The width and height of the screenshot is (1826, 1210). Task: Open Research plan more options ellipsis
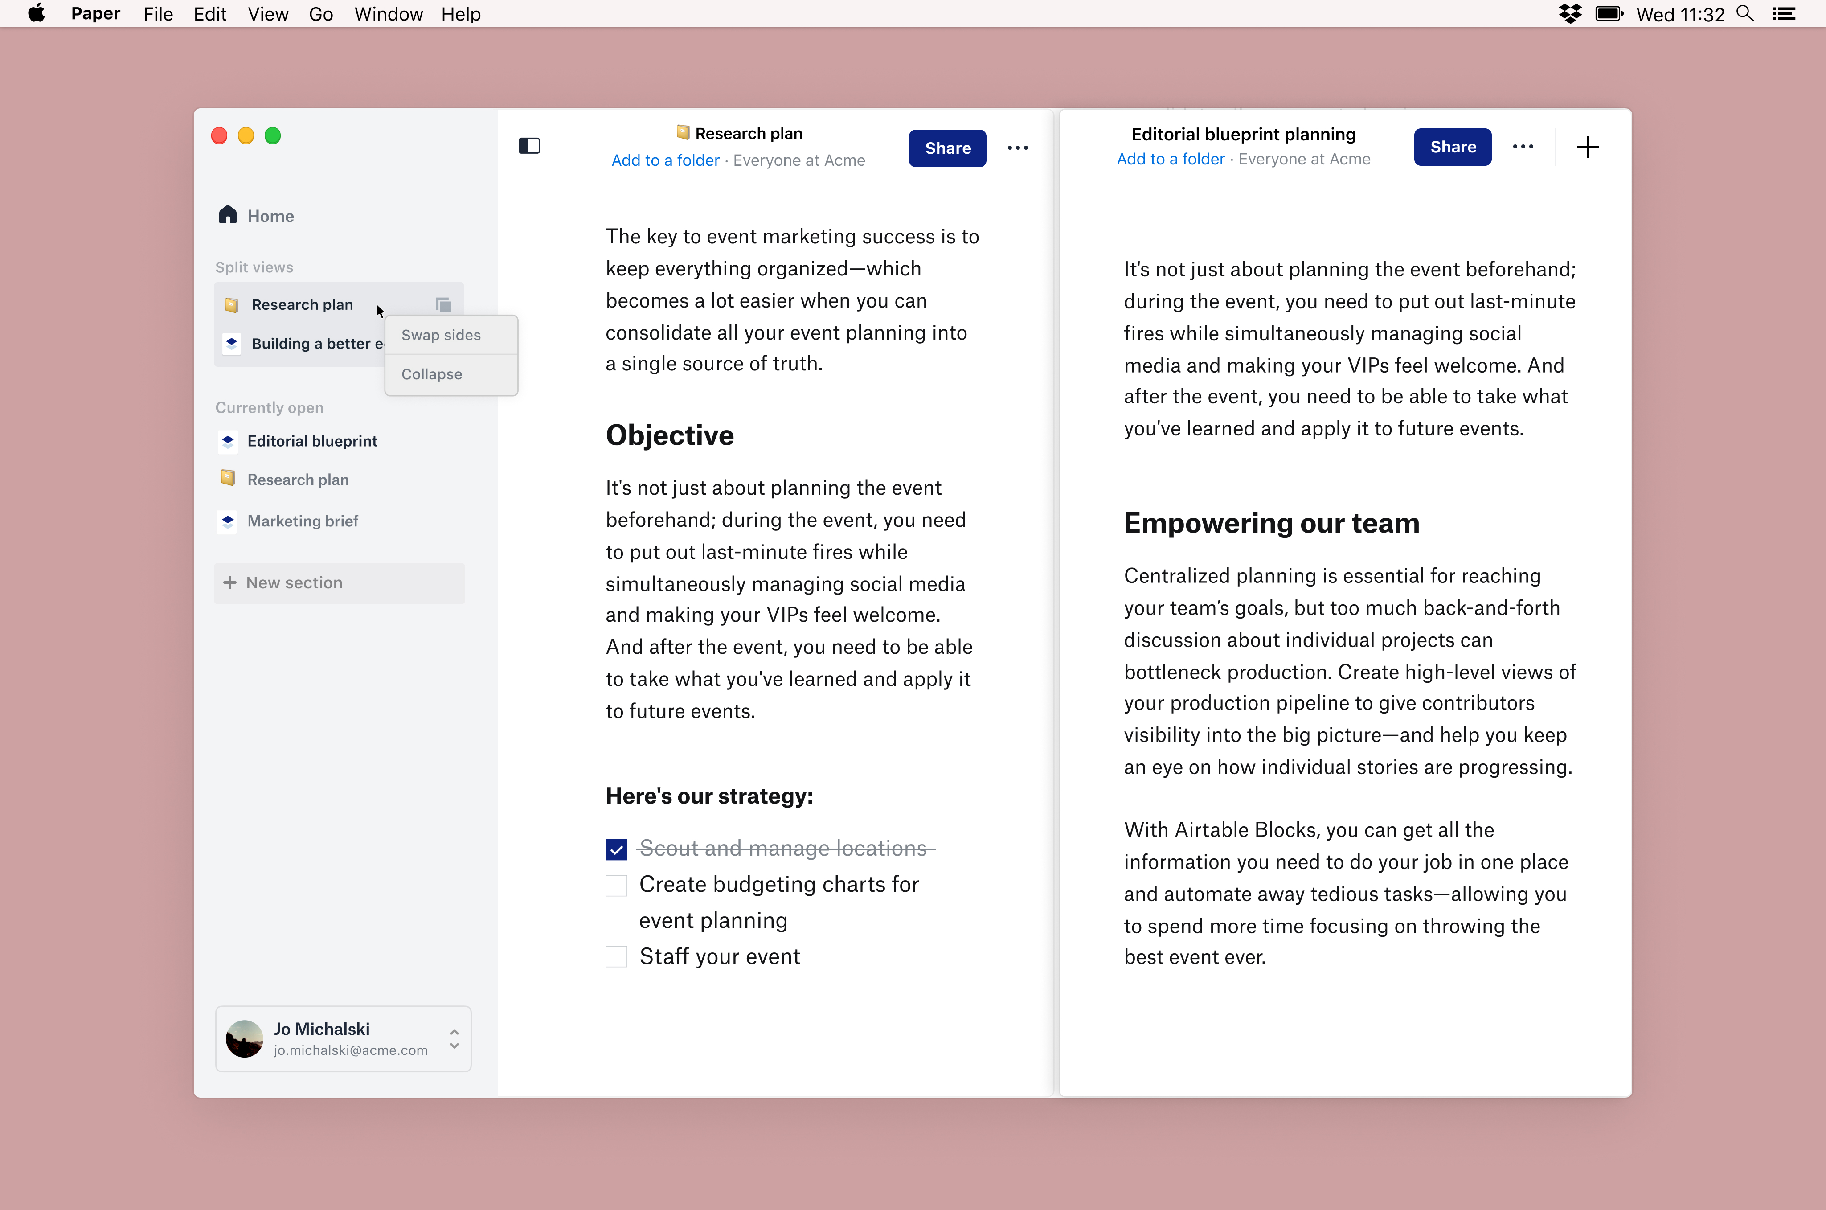coord(1018,148)
